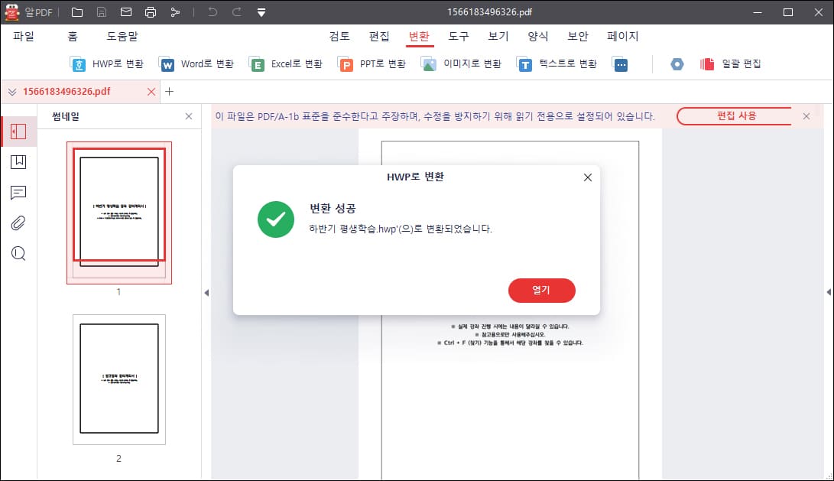834x481 pixels.
Task: Open more conversion options with the ellipsis button
Action: [621, 64]
